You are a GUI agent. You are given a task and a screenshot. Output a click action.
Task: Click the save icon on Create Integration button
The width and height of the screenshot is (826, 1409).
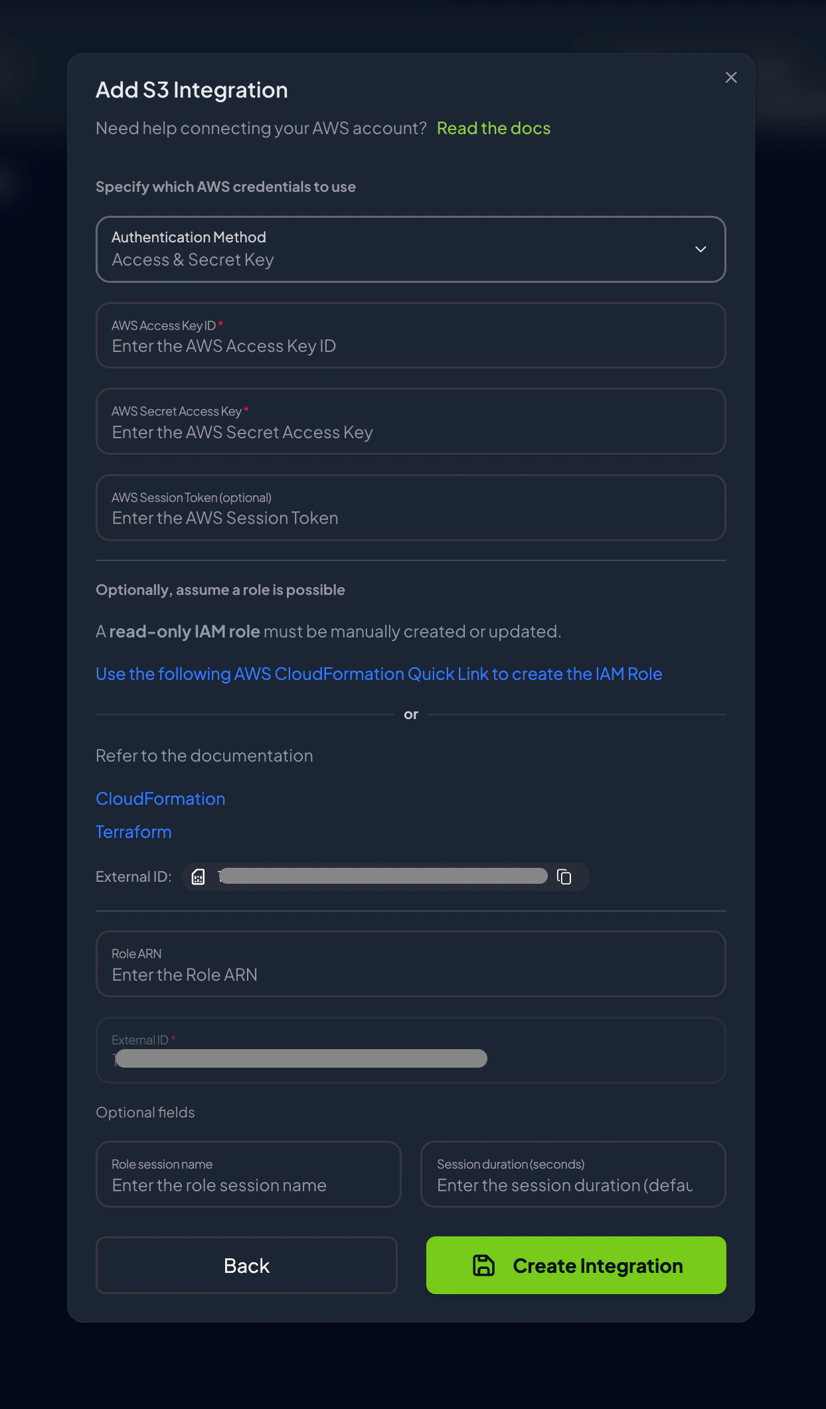484,1265
